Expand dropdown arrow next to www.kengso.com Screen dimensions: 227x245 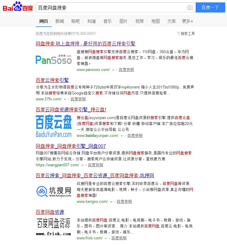pyautogui.click(x=111, y=202)
